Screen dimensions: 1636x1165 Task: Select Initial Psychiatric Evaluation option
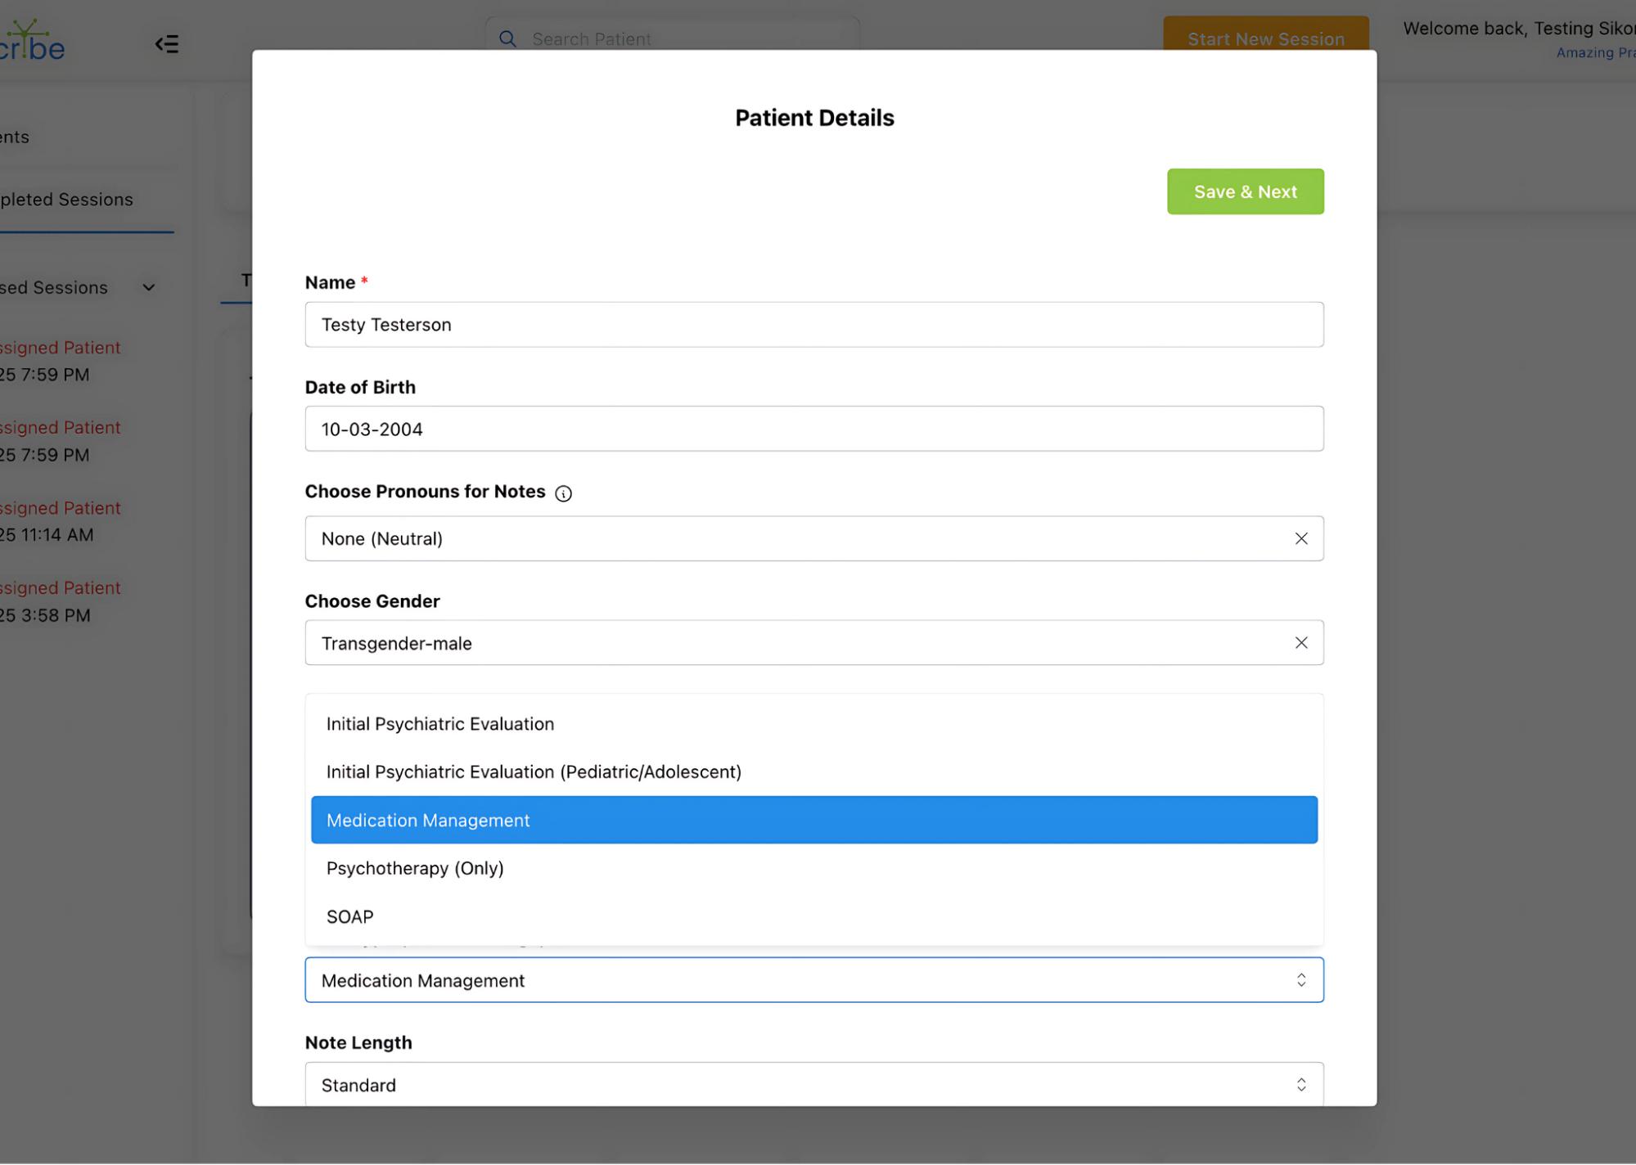(439, 724)
